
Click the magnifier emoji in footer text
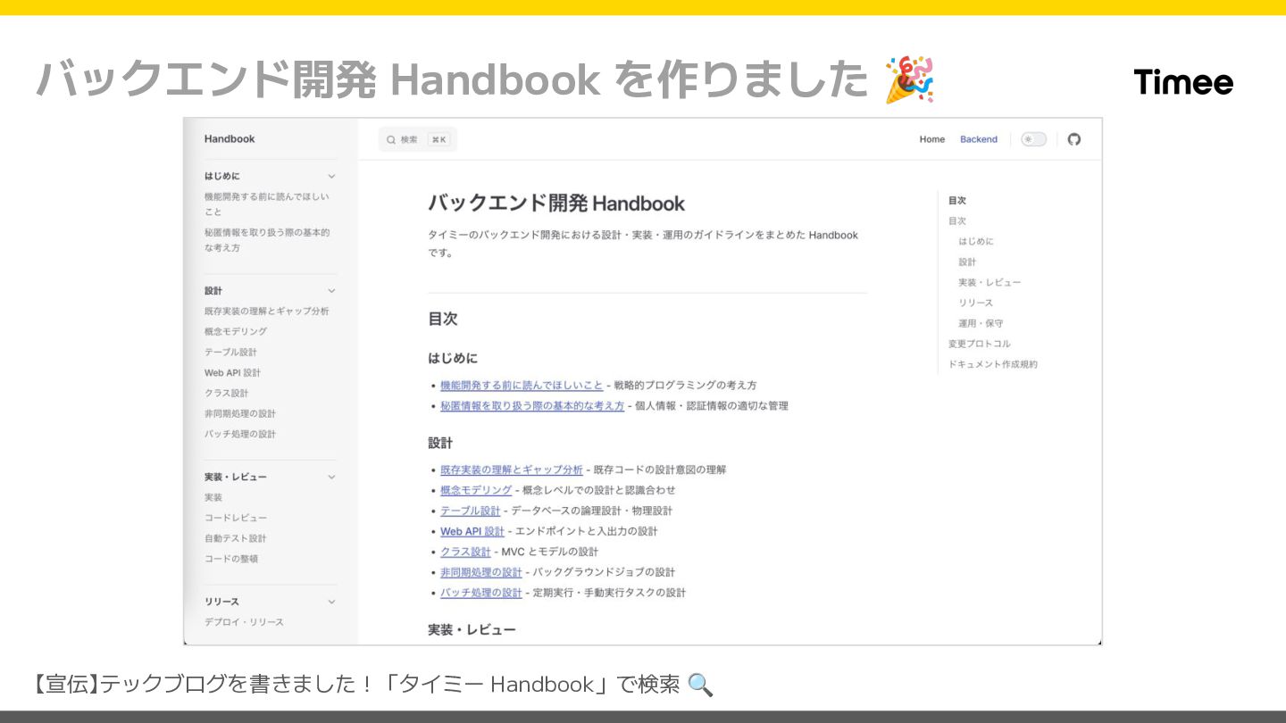(x=701, y=685)
